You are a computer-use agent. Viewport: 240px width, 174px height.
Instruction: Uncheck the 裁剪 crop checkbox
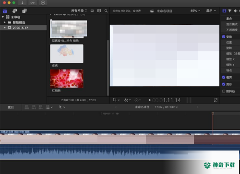pyautogui.click(x=224, y=77)
